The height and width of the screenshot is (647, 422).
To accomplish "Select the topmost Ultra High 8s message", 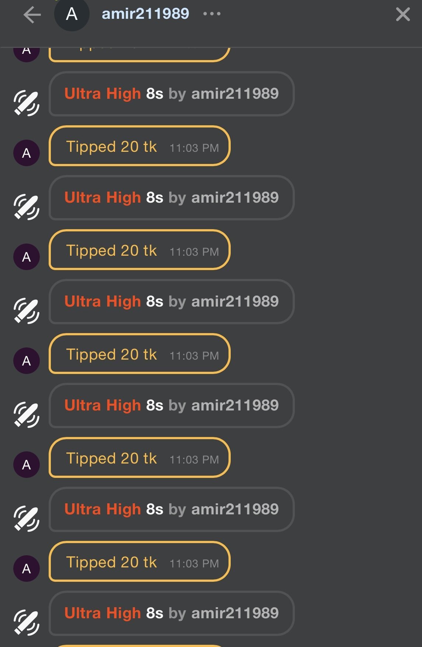I will pyautogui.click(x=171, y=94).
